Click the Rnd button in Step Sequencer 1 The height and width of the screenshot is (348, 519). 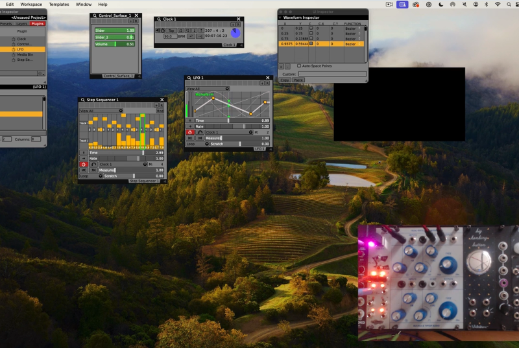pos(160,111)
